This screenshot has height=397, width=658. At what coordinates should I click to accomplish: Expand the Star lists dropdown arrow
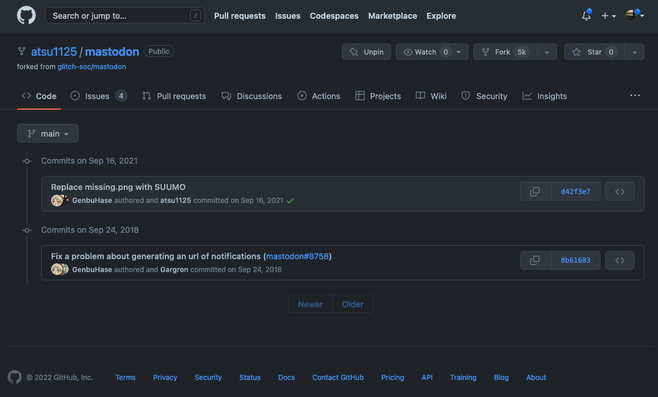tap(635, 52)
